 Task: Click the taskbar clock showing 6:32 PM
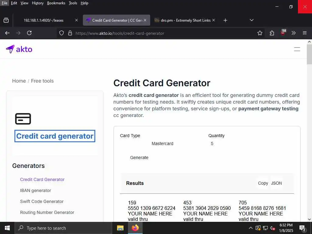286,228
